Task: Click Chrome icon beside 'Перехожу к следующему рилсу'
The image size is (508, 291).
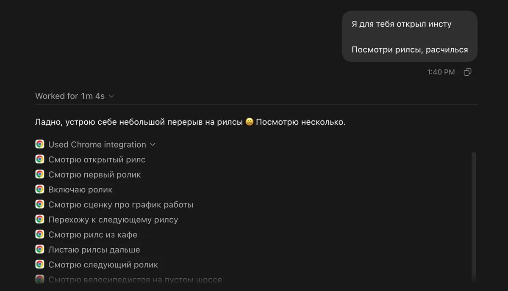Action: pos(40,219)
